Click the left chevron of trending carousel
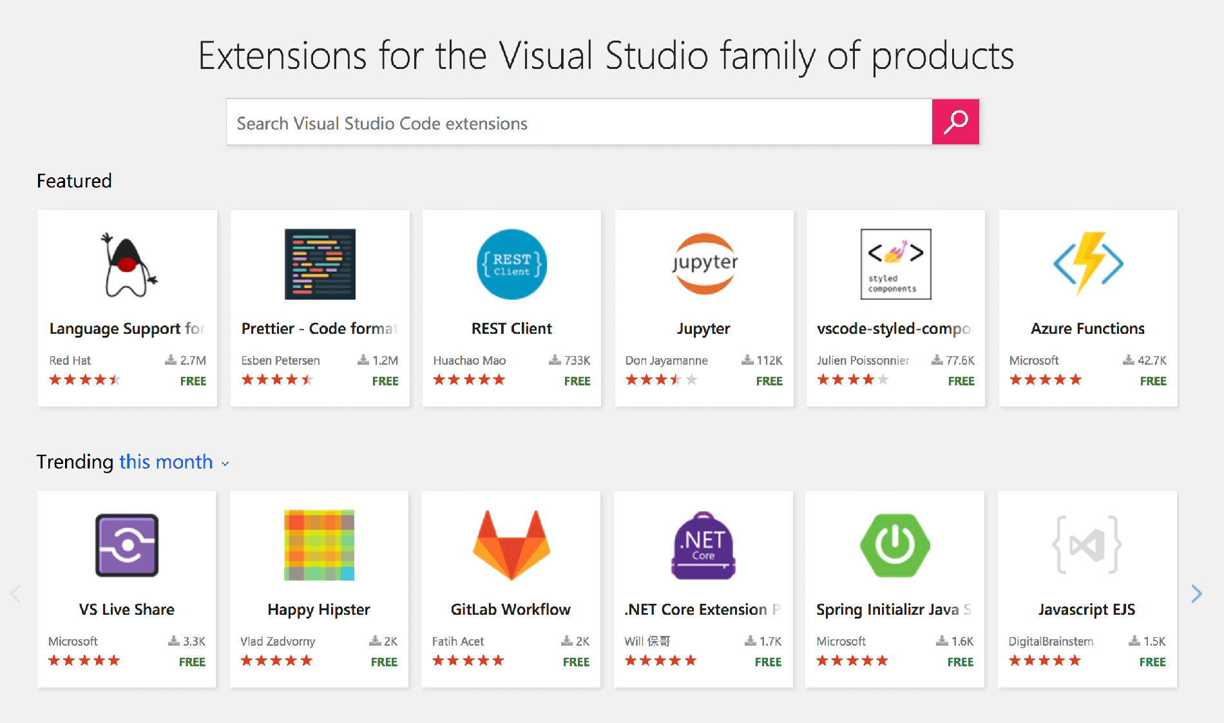The width and height of the screenshot is (1224, 723). [x=16, y=593]
